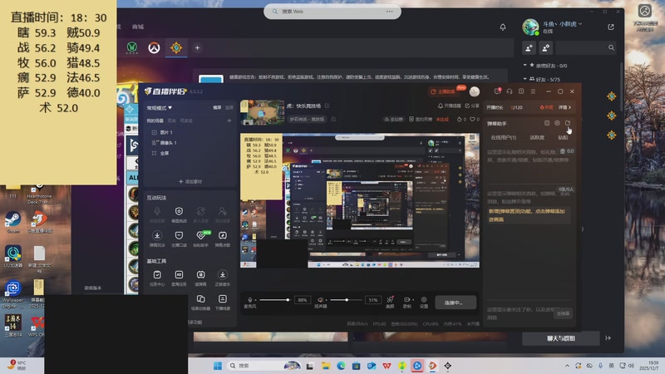Click the 分享 share button

(472, 106)
